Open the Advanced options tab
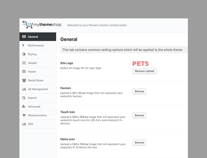This screenshot has width=207, height=158. click(x=38, y=107)
